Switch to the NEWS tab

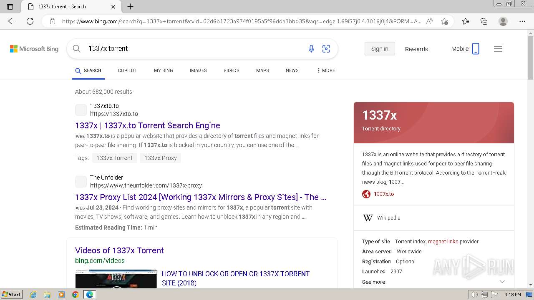[x=292, y=70]
